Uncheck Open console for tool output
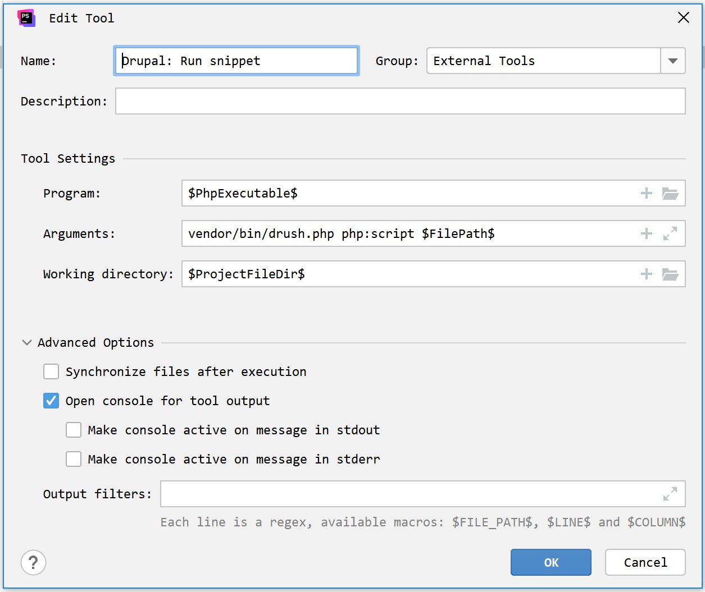705x592 pixels. coord(51,401)
